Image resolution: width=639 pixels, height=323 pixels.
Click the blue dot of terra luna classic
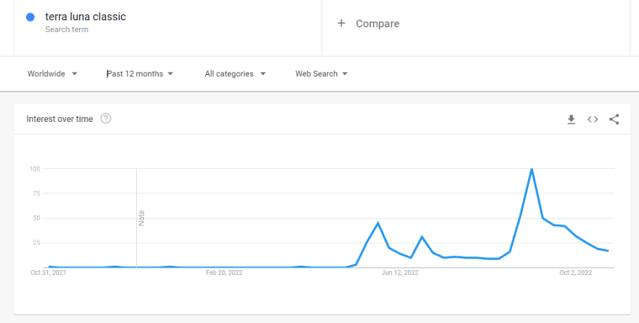(30, 17)
